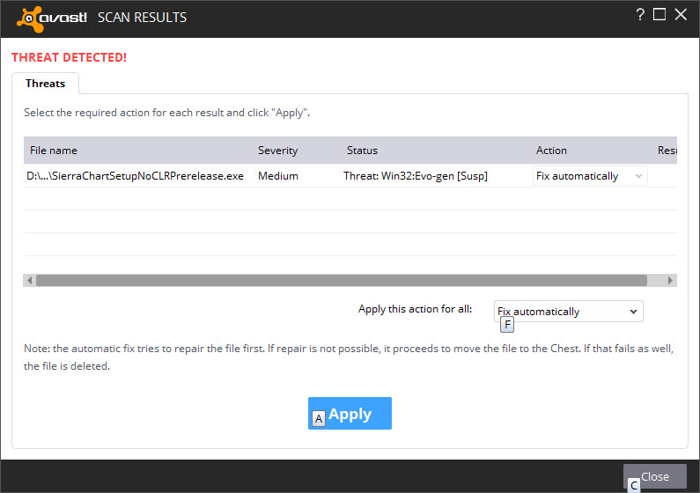Click the scroll left arrow
The width and height of the screenshot is (700, 493).
[29, 280]
